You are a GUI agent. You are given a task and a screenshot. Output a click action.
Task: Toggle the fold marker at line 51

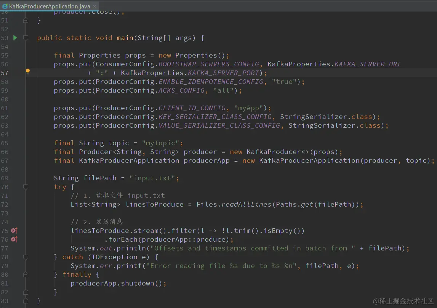click(x=26, y=20)
